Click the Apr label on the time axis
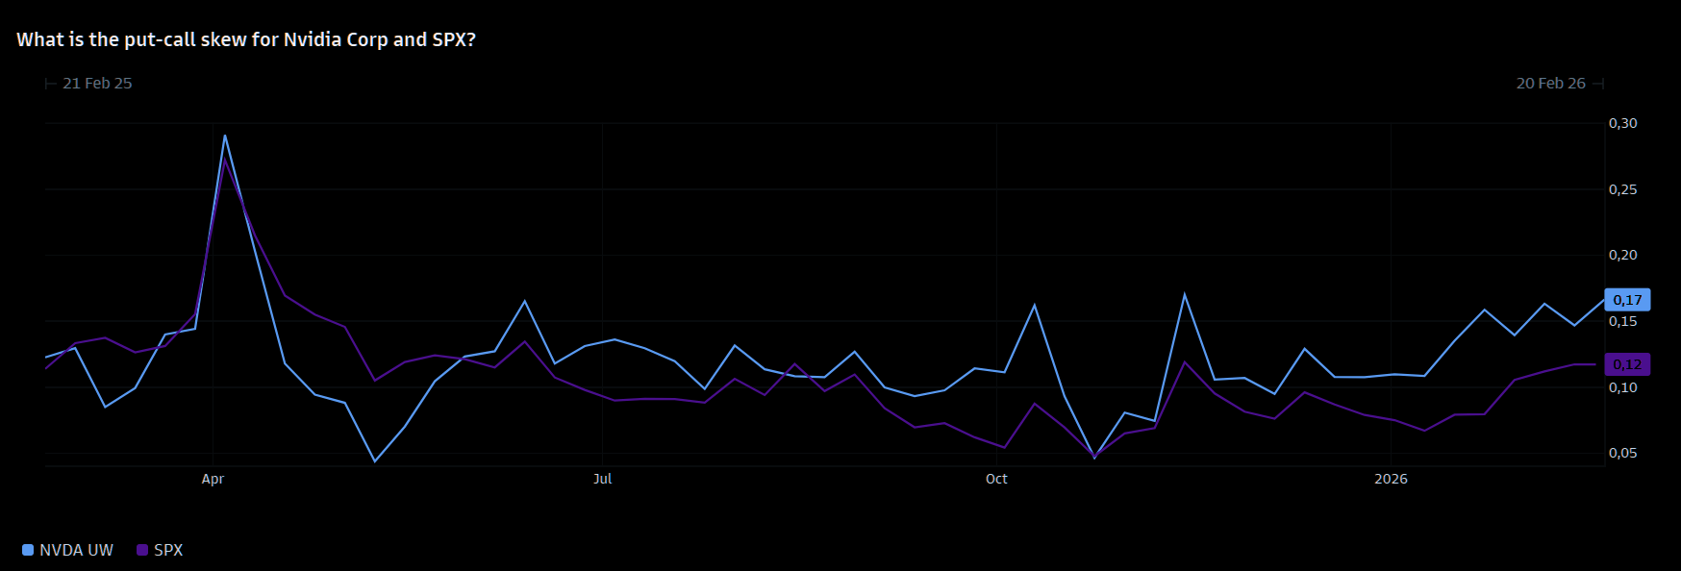This screenshot has width=1681, height=571. pyautogui.click(x=213, y=479)
